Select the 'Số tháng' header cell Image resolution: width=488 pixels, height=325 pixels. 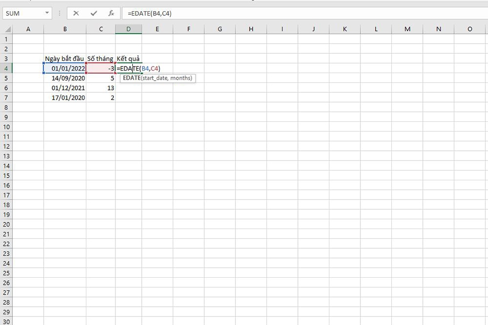pyautogui.click(x=101, y=58)
